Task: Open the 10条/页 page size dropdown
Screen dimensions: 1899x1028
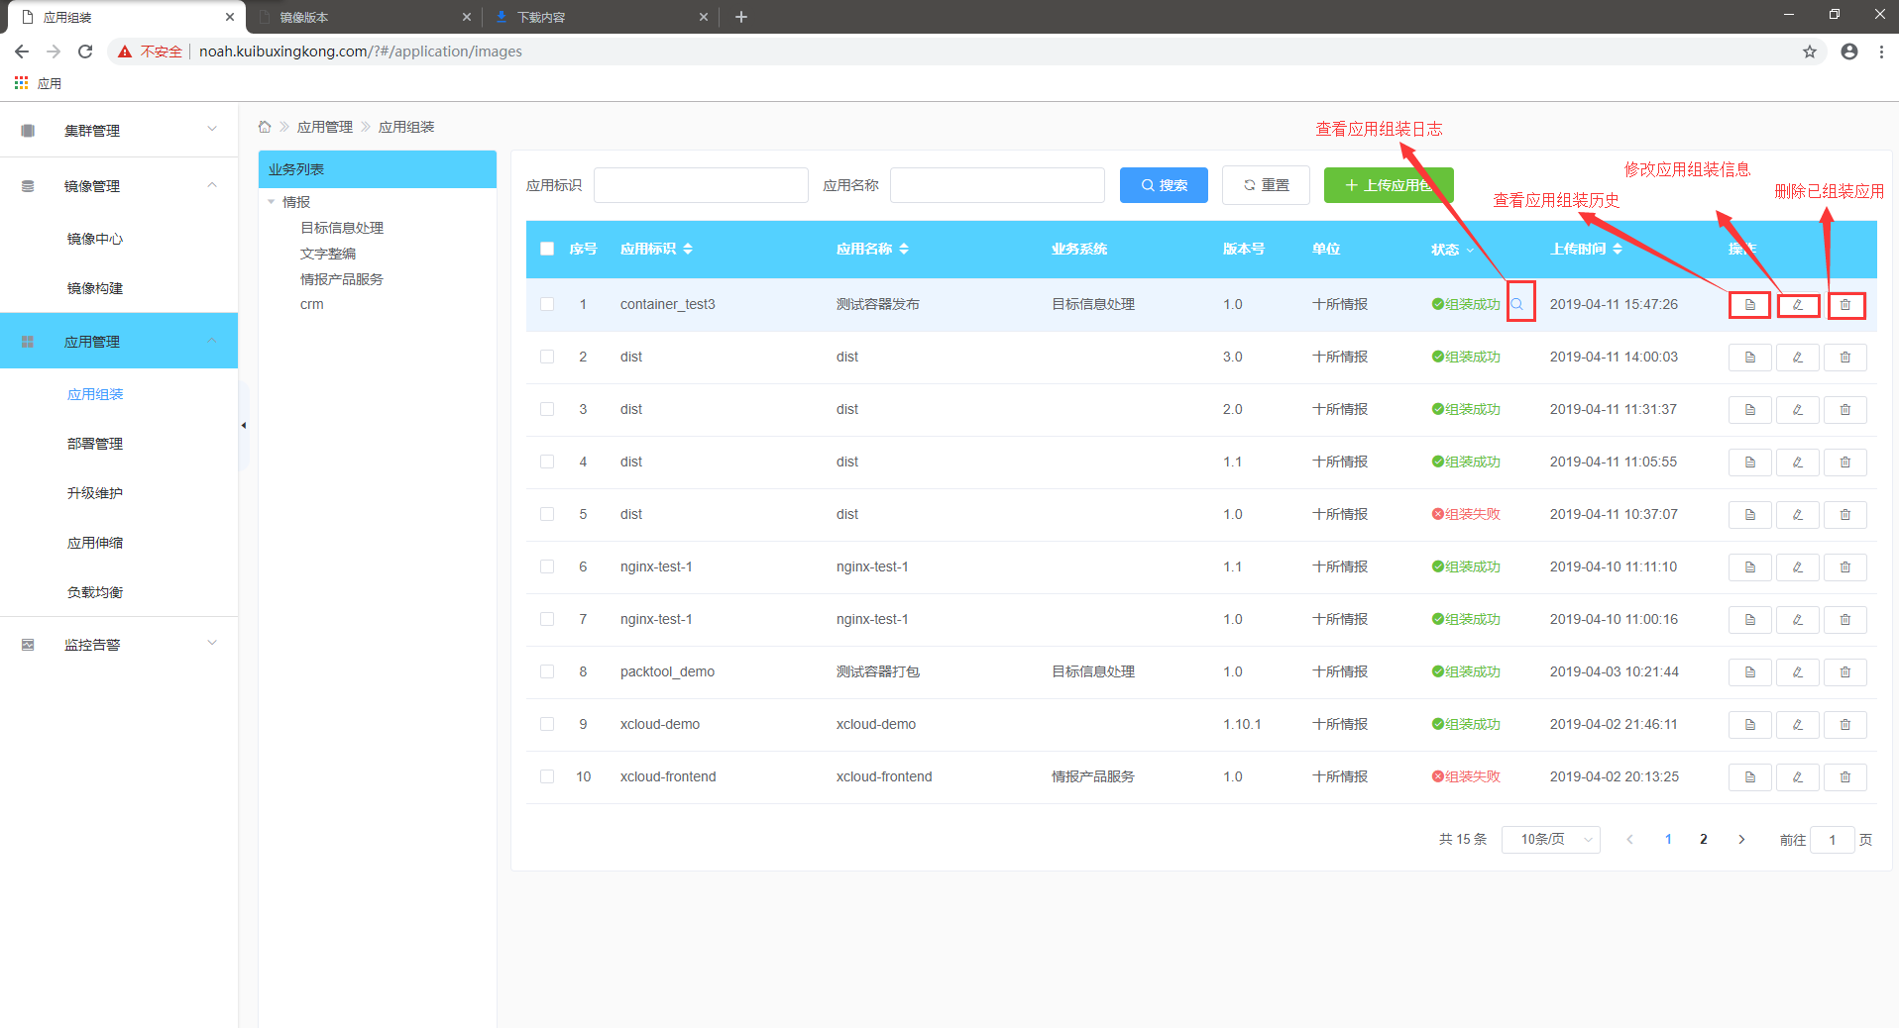Action: 1550,840
